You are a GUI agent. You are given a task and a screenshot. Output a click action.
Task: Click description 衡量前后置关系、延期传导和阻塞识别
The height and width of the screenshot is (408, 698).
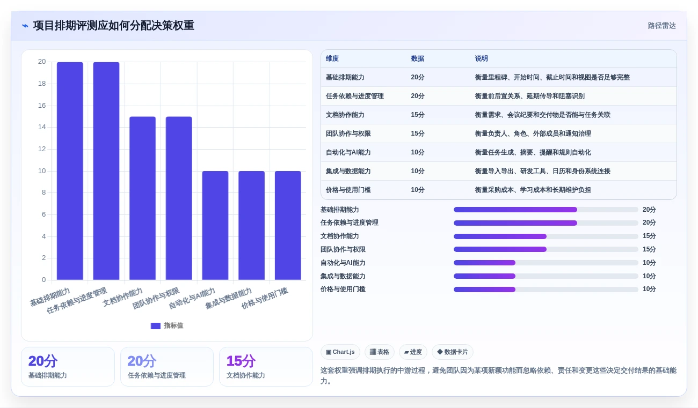coord(530,96)
